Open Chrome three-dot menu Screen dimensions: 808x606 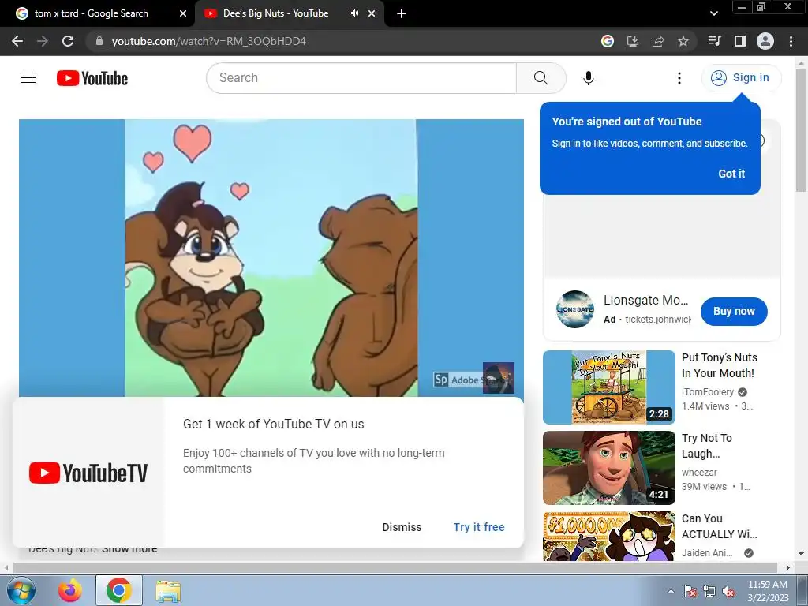click(791, 41)
